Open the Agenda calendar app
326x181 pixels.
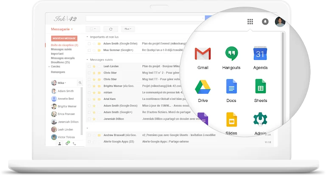click(260, 54)
